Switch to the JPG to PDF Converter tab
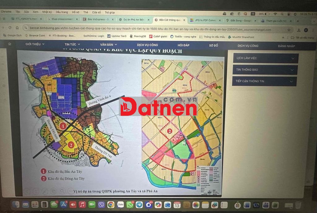317x213 pixels. click(x=205, y=20)
